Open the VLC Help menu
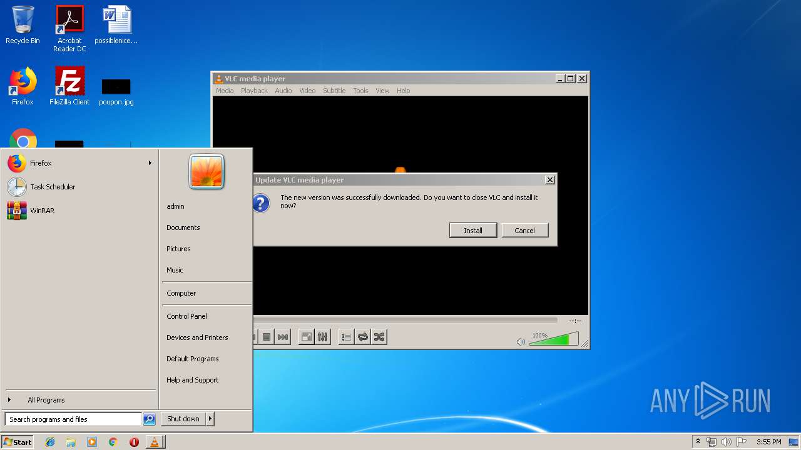801x450 pixels. pos(404,91)
